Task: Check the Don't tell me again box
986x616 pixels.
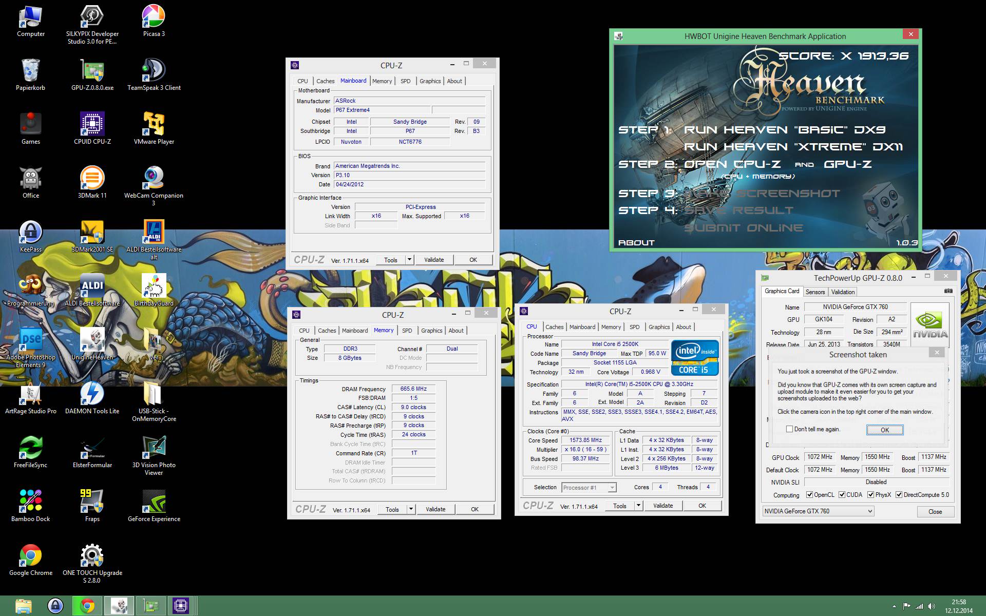Action: pyautogui.click(x=790, y=429)
